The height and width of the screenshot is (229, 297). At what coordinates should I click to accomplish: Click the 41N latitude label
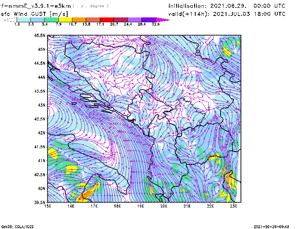pyautogui.click(x=42, y=161)
